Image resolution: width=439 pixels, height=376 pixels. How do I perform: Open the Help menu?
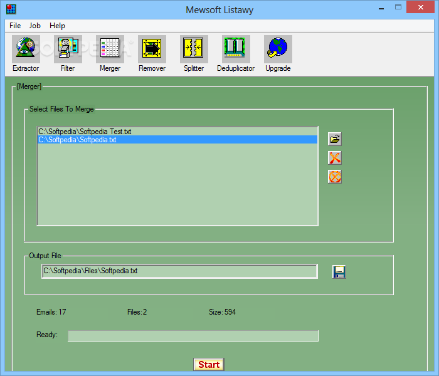[57, 26]
